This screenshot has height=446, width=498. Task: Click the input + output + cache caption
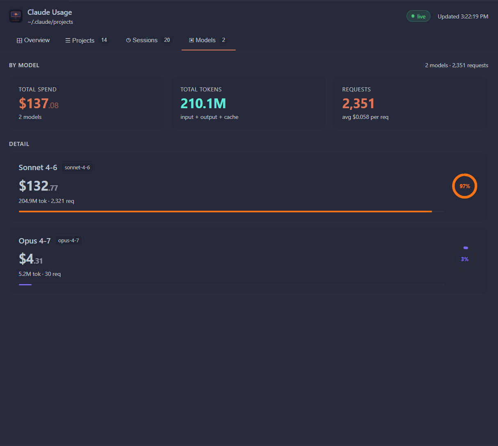tap(209, 117)
